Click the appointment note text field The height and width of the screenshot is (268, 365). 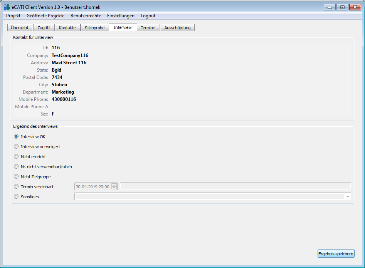click(235, 187)
